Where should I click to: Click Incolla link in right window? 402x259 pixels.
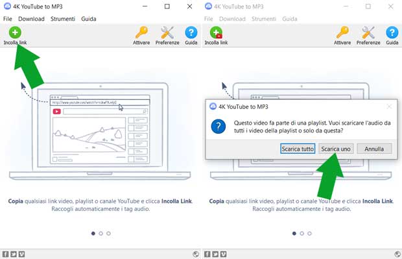[x=216, y=36]
